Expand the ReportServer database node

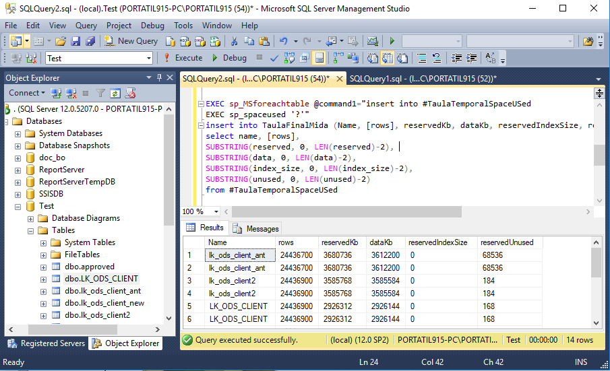click(x=18, y=170)
